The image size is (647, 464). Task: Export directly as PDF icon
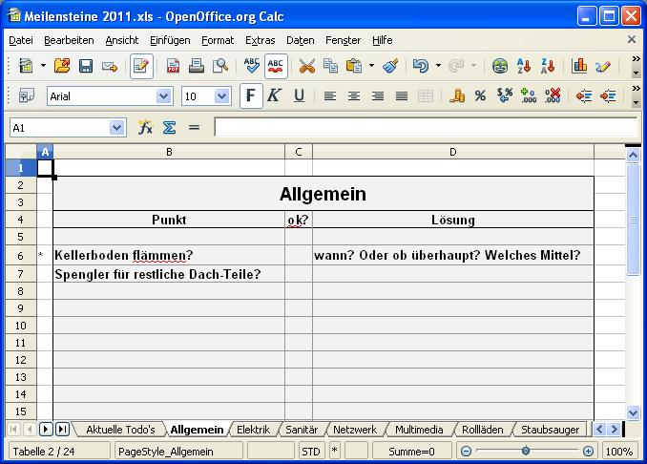tap(174, 66)
